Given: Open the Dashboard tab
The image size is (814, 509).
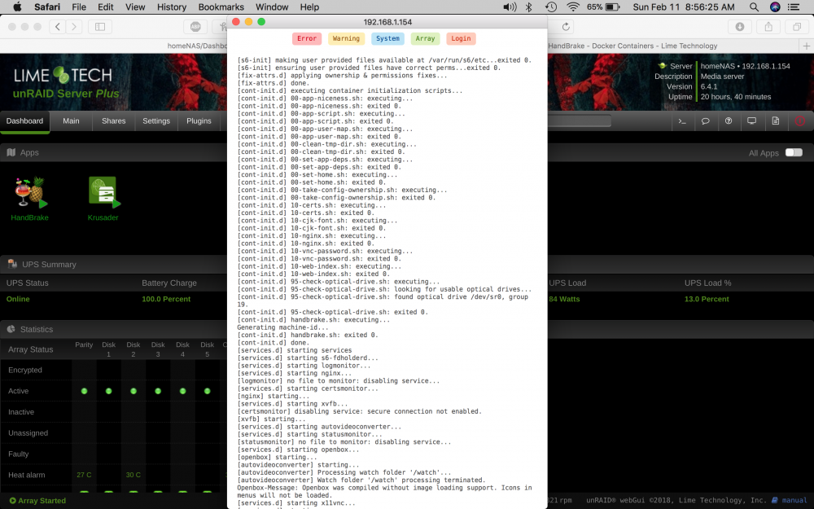Looking at the screenshot, I should tap(25, 121).
